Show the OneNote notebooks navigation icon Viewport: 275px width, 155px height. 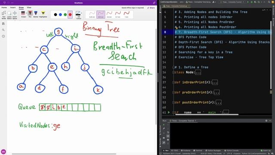click(x=3, y=24)
